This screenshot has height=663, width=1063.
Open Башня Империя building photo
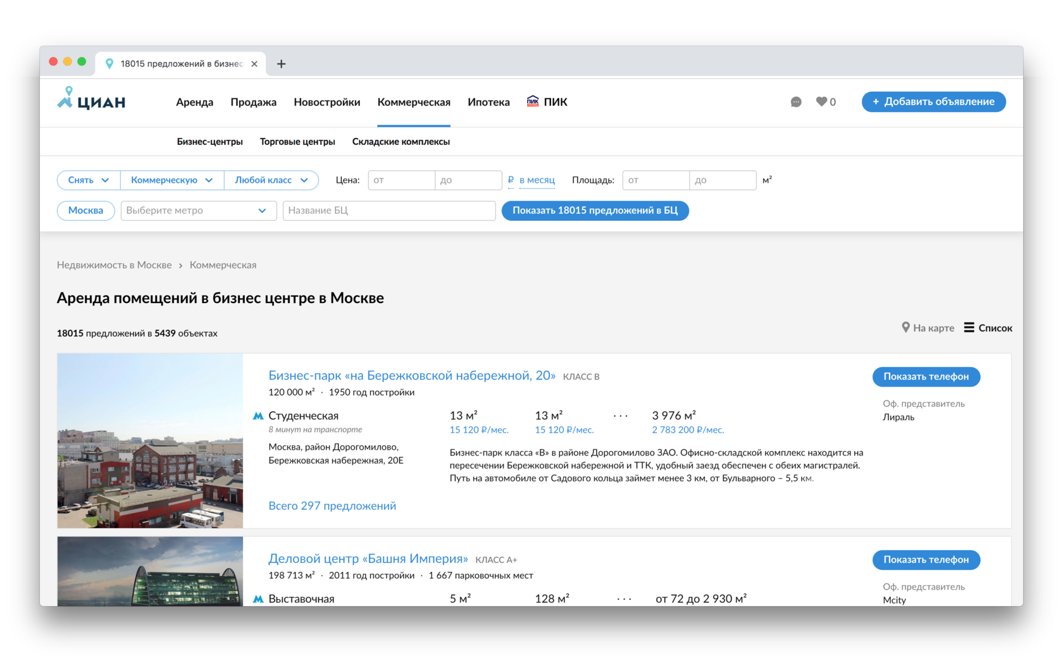[150, 571]
